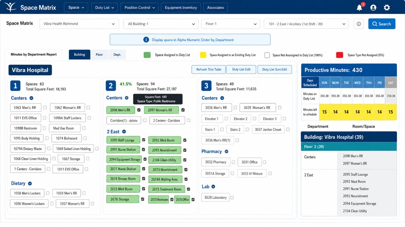Image resolution: width=405 pixels, height=227 pixels.
Task: Select the Dept. view tab
Action: pos(117,54)
